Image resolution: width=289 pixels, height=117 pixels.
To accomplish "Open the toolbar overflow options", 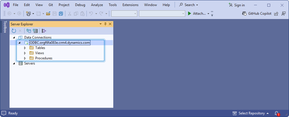I will pos(212,14).
